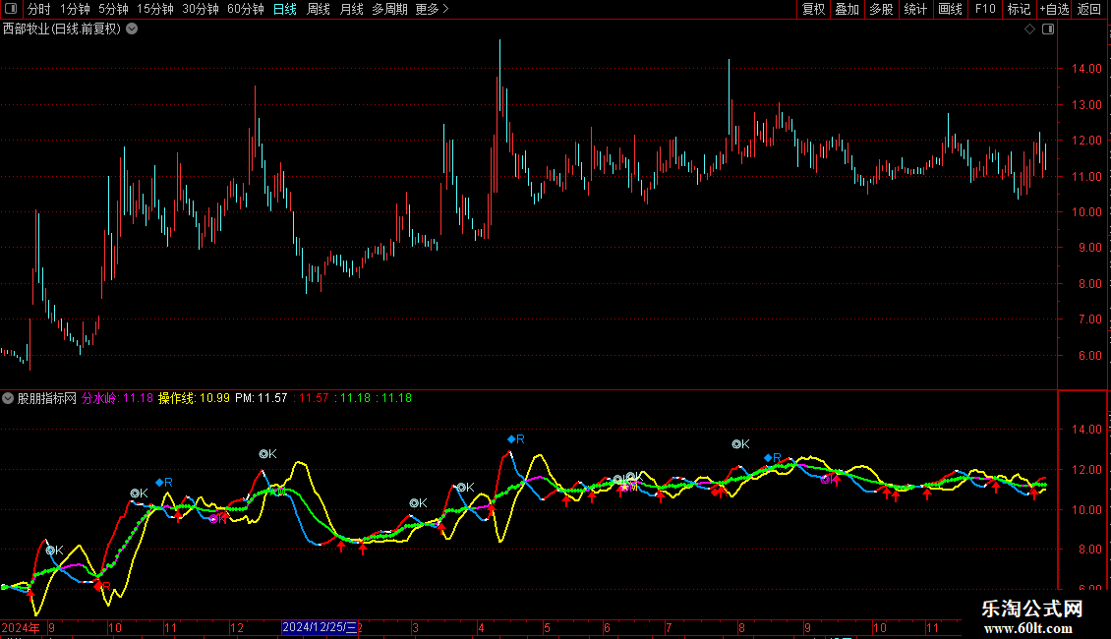1111x639 pixels.
Task: Click the 操作线: 10.99 value label
Action: (194, 398)
